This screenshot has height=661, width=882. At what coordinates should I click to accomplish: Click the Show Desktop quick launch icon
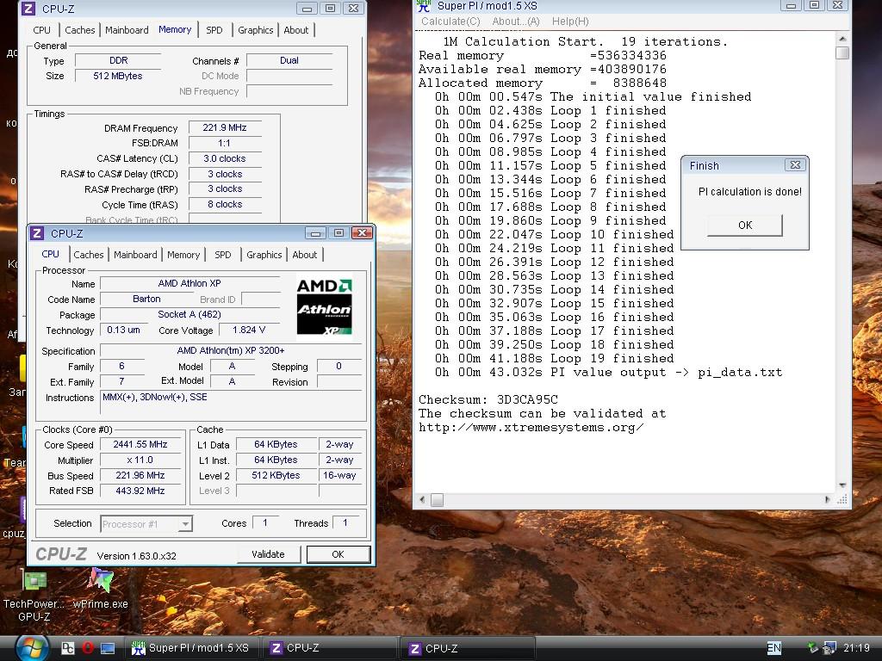point(108,648)
